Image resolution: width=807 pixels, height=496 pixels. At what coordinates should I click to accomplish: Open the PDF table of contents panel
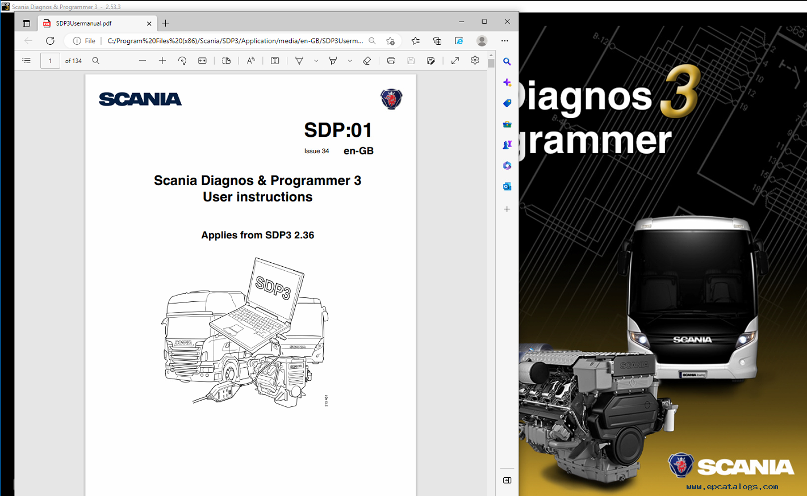point(27,61)
